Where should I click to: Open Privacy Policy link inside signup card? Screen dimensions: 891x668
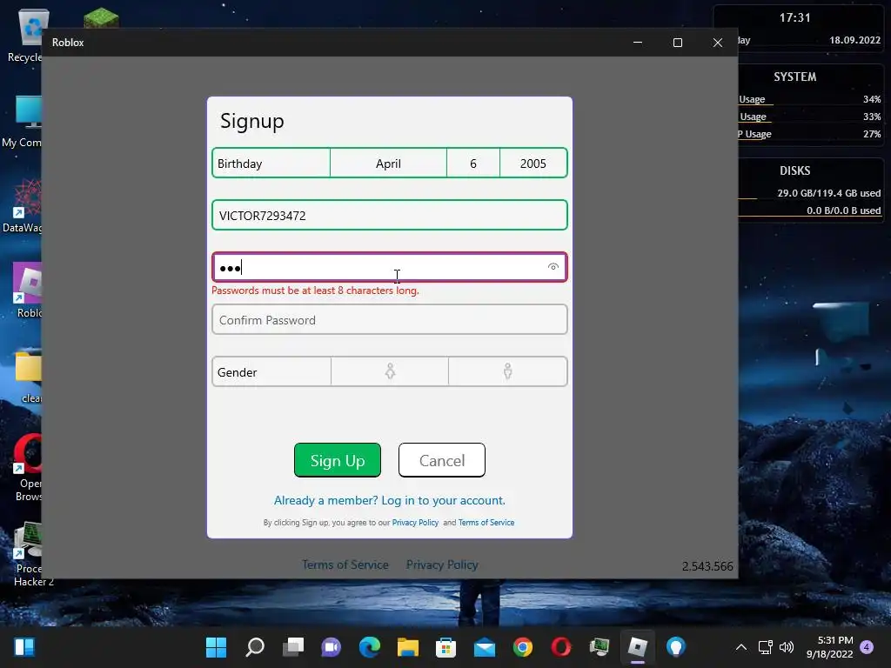[415, 523]
